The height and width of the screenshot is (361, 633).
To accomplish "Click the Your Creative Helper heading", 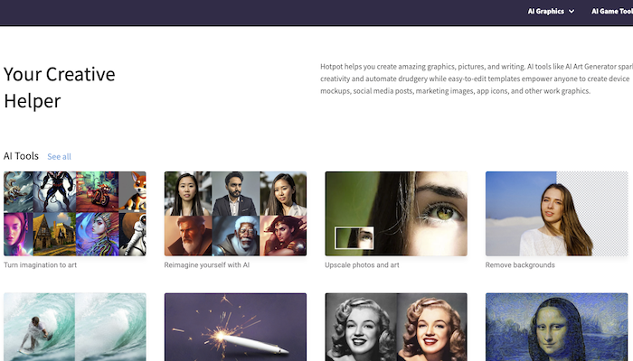I will 60,88.
